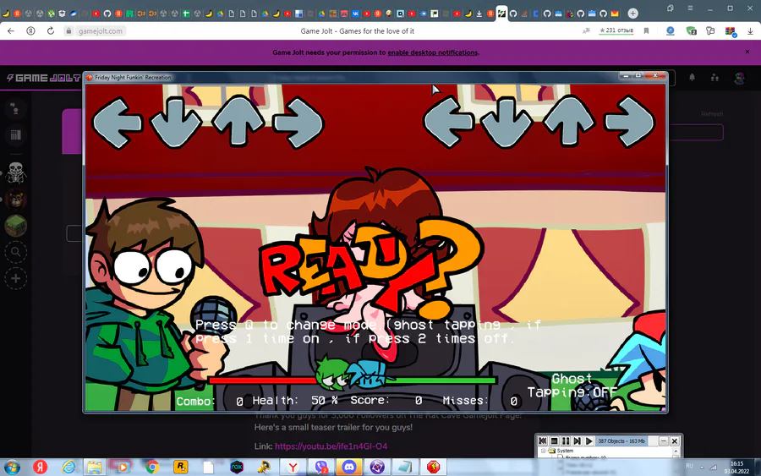The width and height of the screenshot is (761, 476).
Task: Open Internet Explorer from the taskbar
Action: [x=69, y=468]
